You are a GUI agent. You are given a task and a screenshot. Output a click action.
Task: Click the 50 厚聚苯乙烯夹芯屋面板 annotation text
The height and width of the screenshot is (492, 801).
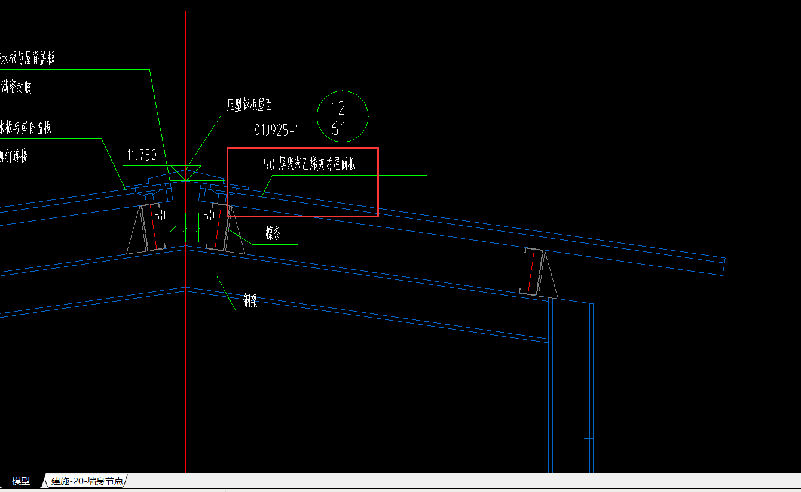[310, 164]
